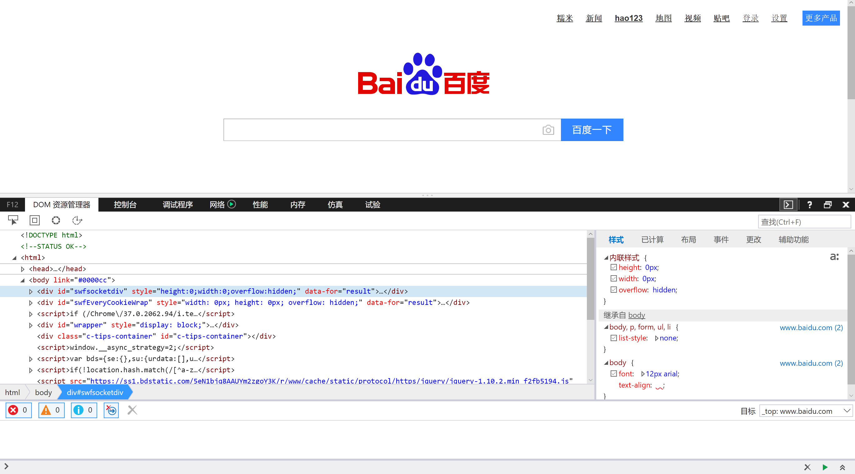Click the DOM tree vertical scrollbar thumb
This screenshot has width=855, height=474.
pos(590,278)
